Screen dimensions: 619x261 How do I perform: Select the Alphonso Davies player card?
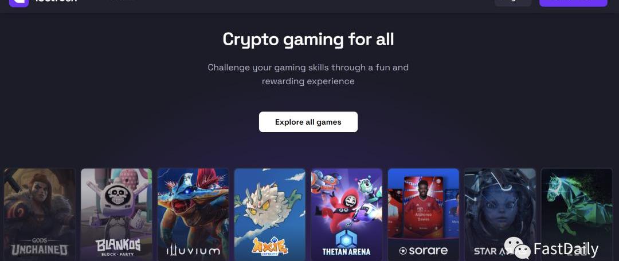tap(423, 207)
